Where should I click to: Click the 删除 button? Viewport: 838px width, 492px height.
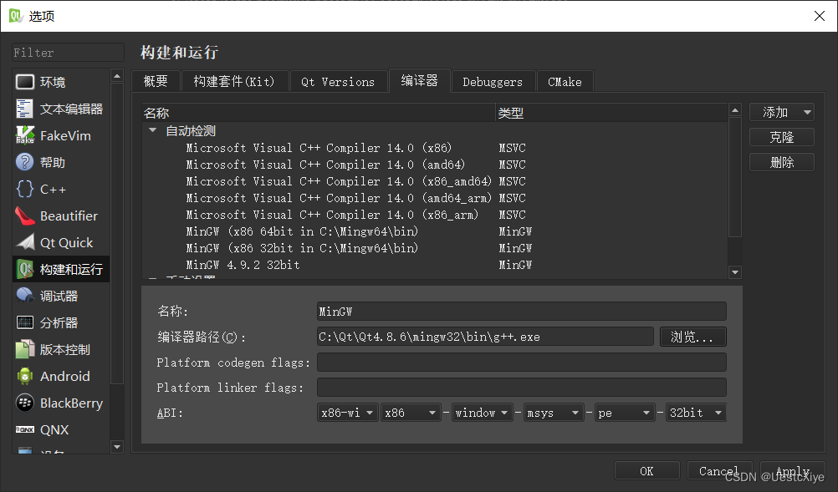[x=782, y=162]
